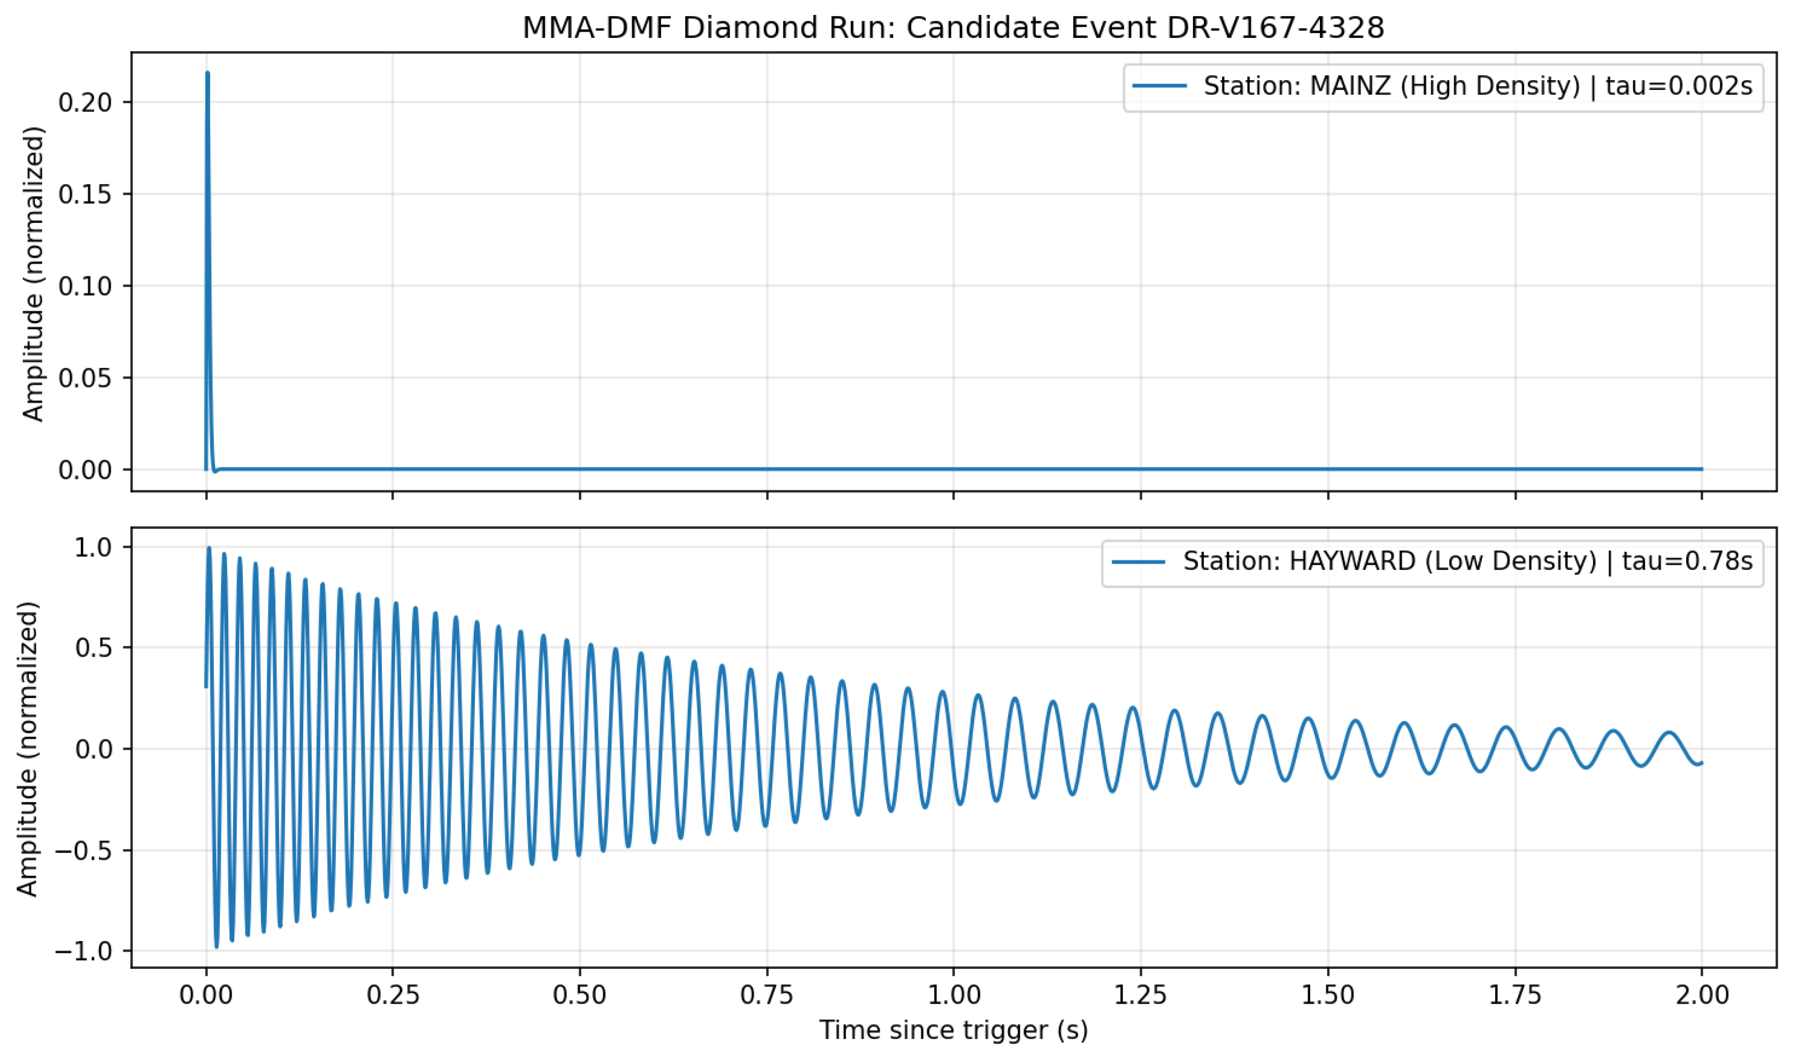Image resolution: width=1799 pixels, height=1064 pixels.
Task: Click the bottom plot's Amplitude (normalized) y-axis label
Action: [x=28, y=749]
